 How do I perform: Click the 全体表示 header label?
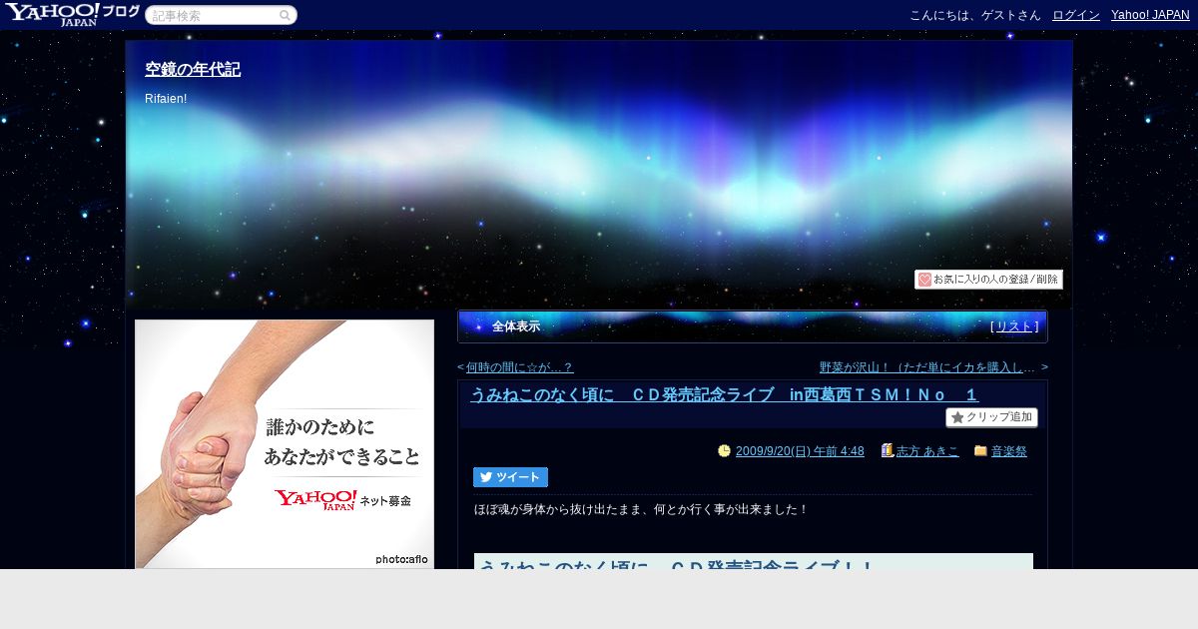(516, 326)
